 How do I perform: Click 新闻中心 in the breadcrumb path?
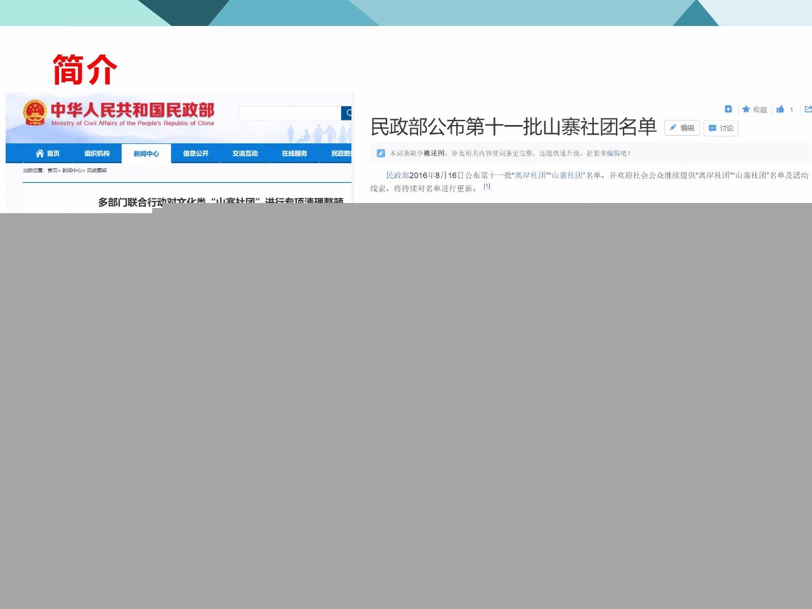[72, 171]
